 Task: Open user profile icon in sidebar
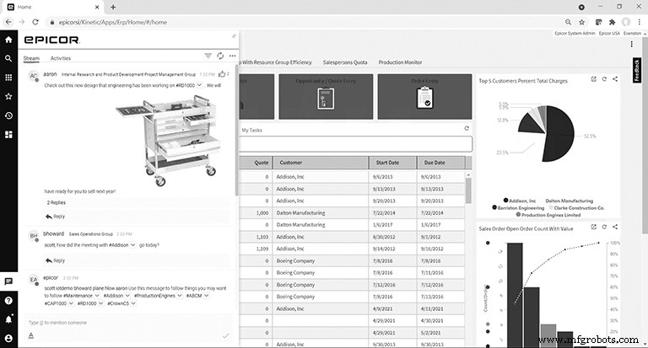[8, 339]
